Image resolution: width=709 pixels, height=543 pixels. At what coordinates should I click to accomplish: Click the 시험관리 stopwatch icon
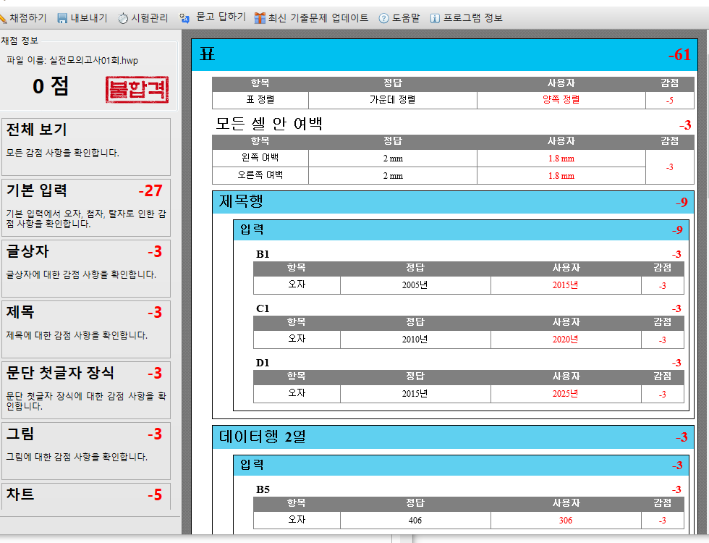pos(123,18)
